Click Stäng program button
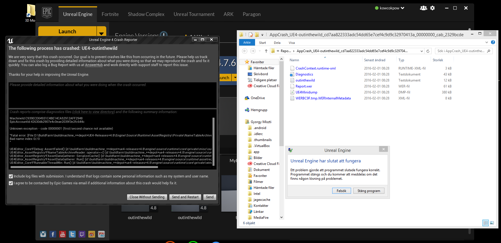This screenshot has height=243, width=501. click(369, 191)
